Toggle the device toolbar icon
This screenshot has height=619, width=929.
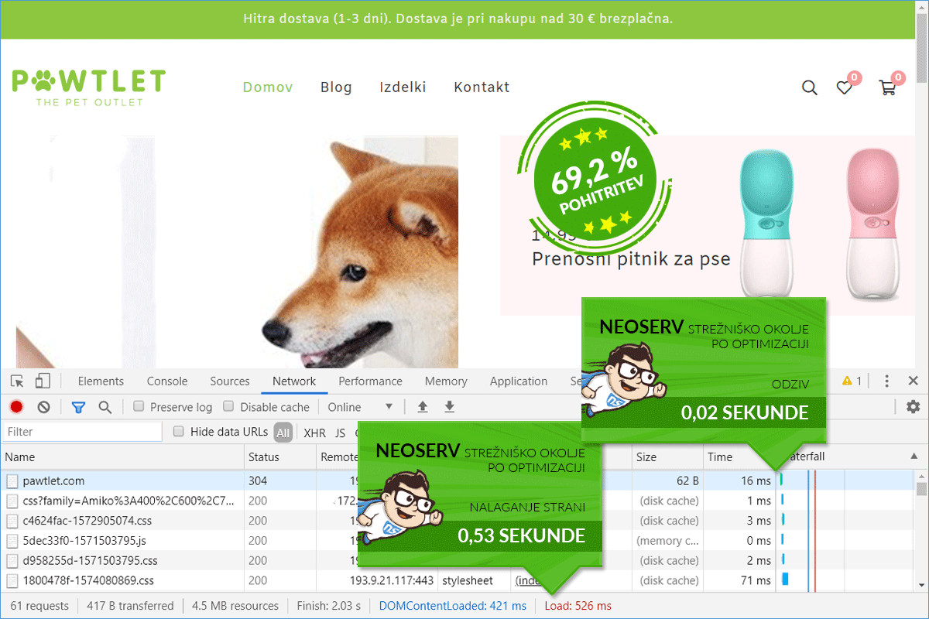[x=43, y=381]
